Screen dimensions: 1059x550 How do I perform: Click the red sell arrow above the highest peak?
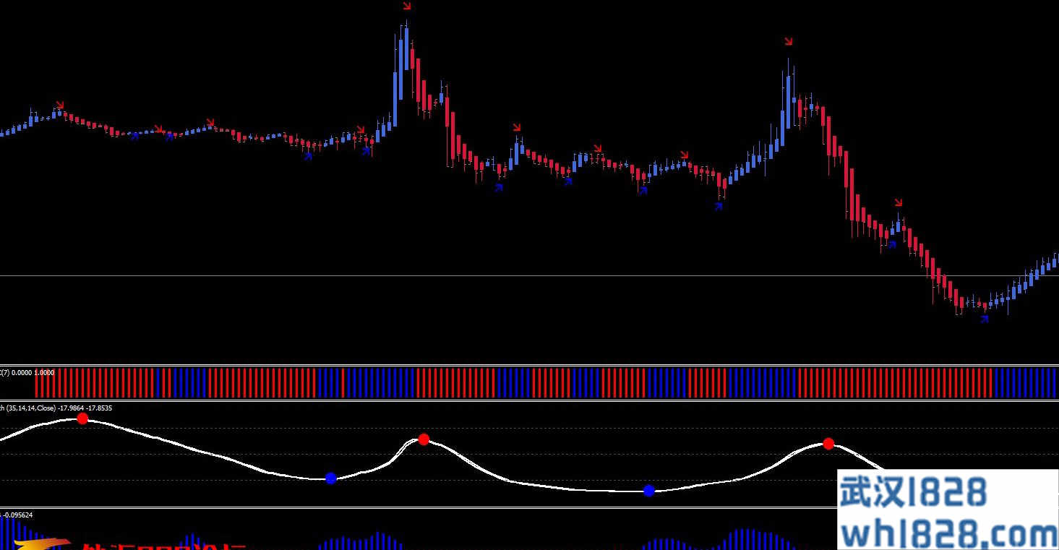click(x=406, y=6)
